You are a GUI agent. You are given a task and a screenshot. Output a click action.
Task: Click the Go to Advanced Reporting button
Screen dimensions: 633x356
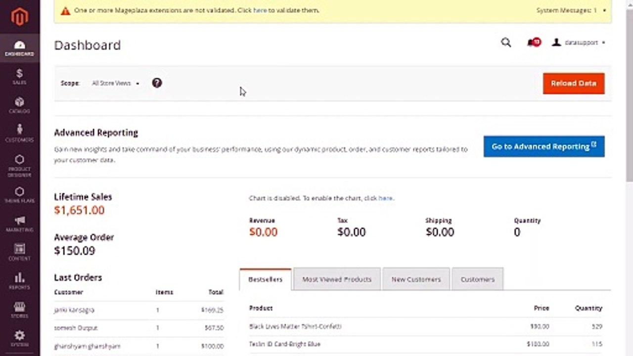(544, 146)
